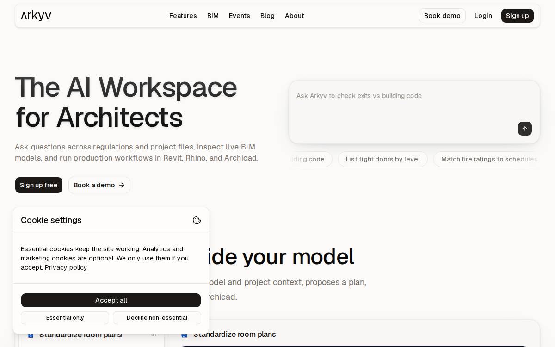555x347 pixels.
Task: Open the About page
Action: pos(295,16)
